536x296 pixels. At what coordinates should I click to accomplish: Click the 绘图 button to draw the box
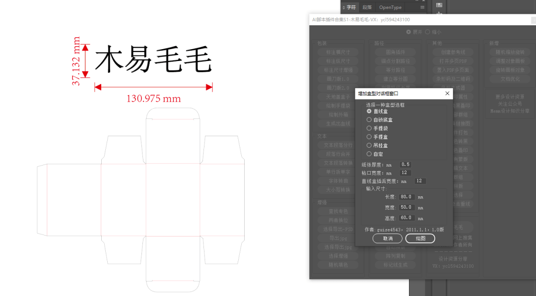click(x=420, y=238)
